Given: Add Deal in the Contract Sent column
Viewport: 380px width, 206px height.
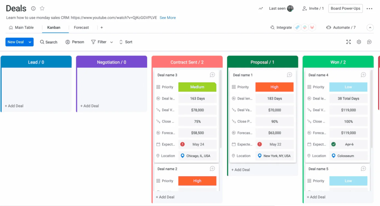Looking at the screenshot, I should 165,197.
